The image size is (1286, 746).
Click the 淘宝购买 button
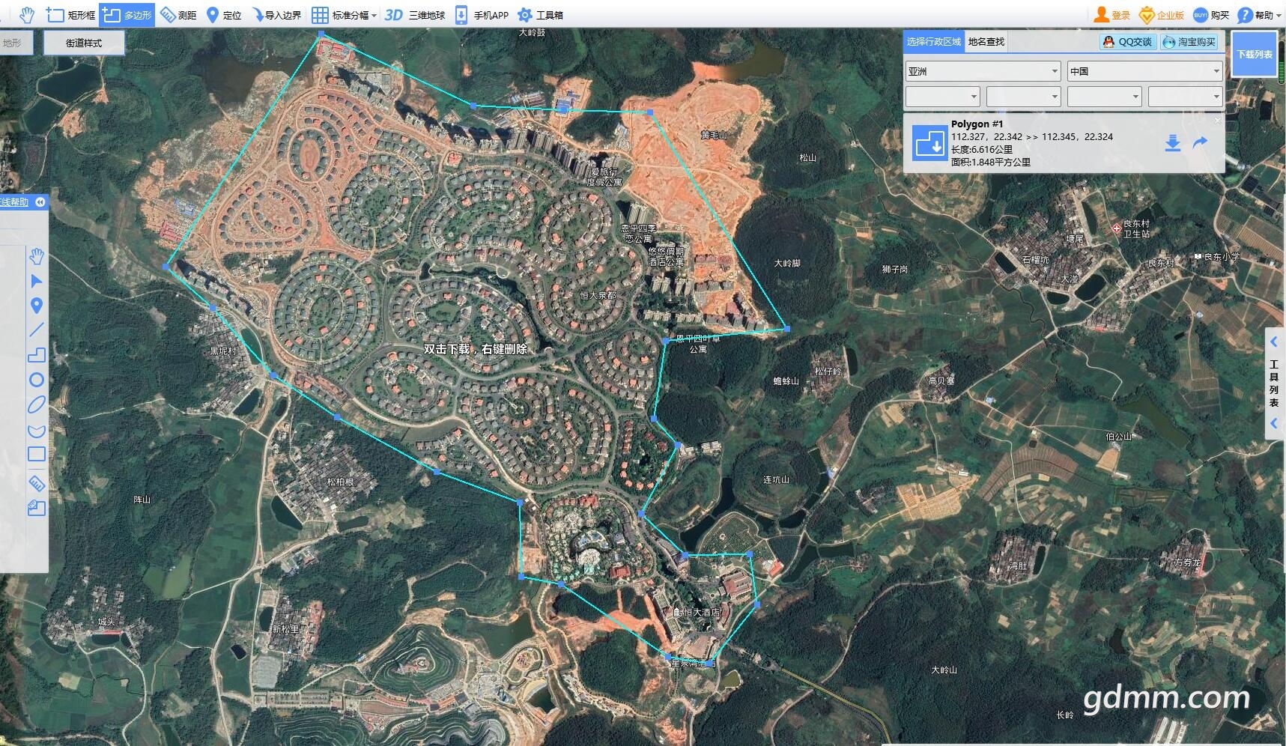pos(1189,42)
